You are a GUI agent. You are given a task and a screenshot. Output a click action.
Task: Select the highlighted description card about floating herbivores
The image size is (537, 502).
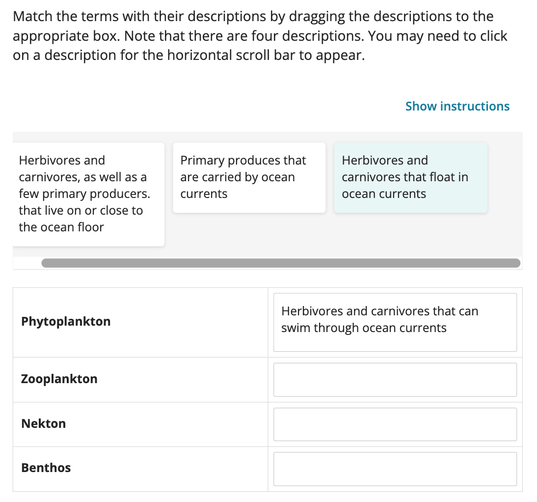tap(410, 177)
